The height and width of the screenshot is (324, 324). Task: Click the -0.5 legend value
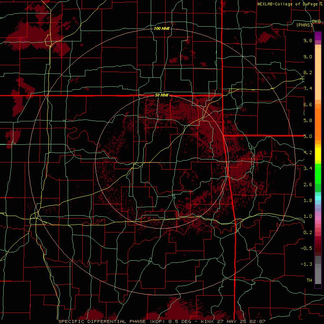point(306,248)
